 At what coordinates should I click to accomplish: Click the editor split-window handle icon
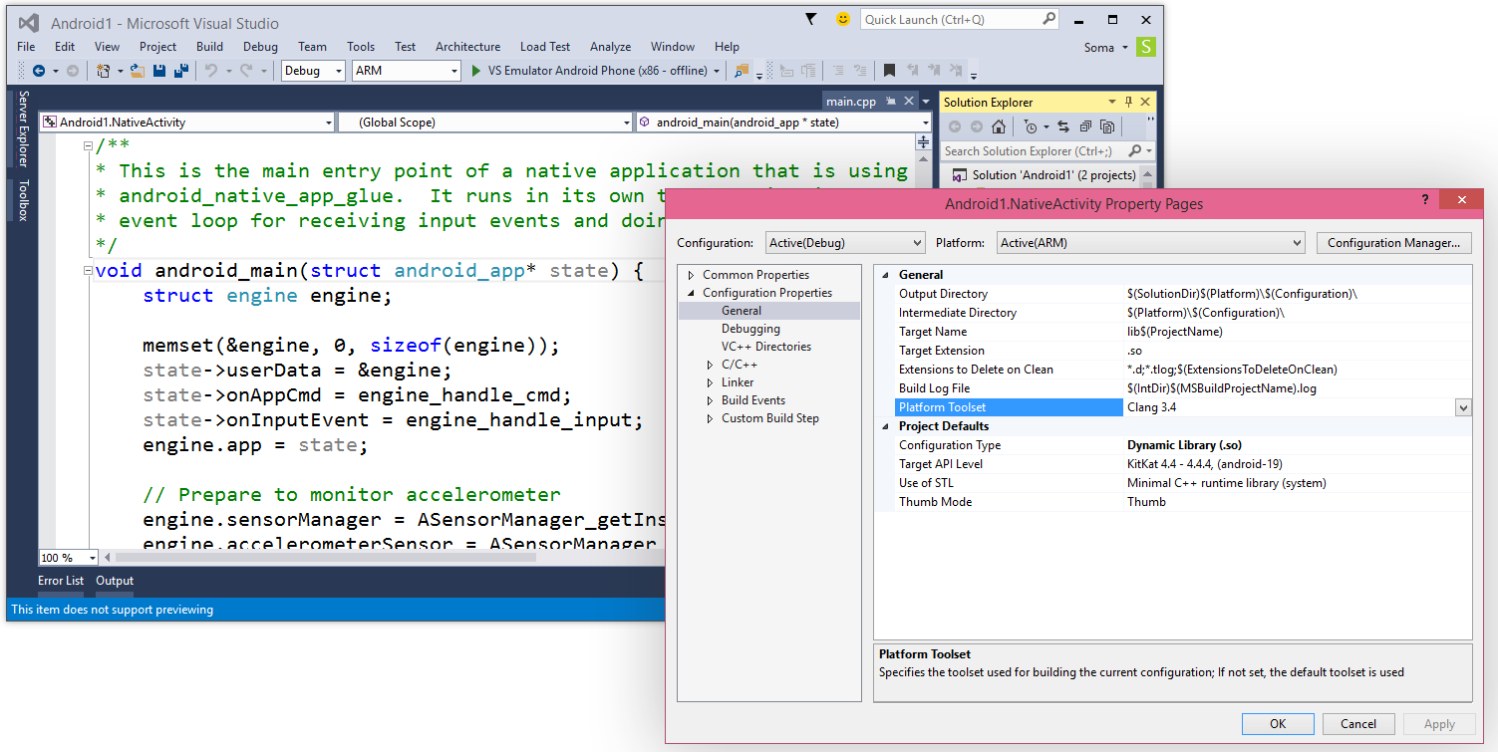coord(924,141)
